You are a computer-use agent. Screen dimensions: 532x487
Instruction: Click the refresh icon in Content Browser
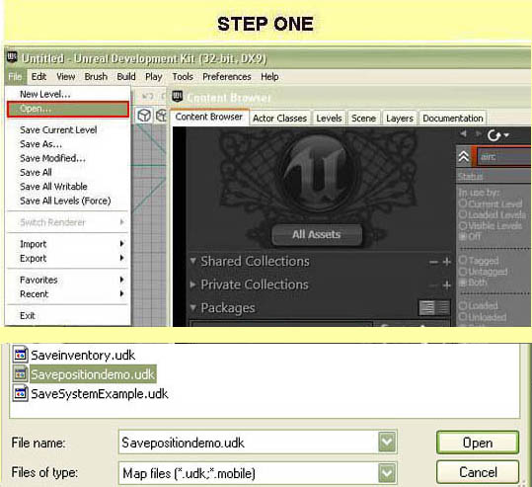(x=494, y=135)
